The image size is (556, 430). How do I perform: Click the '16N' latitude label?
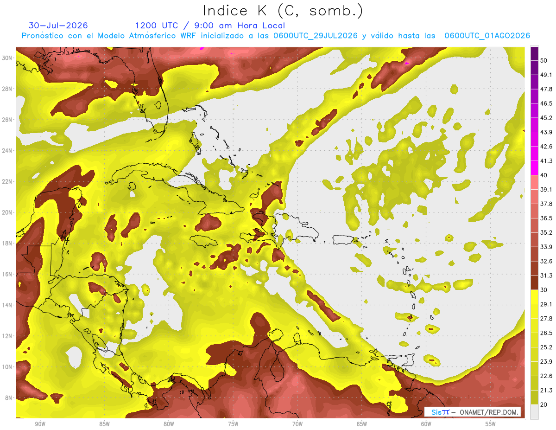pos(7,274)
